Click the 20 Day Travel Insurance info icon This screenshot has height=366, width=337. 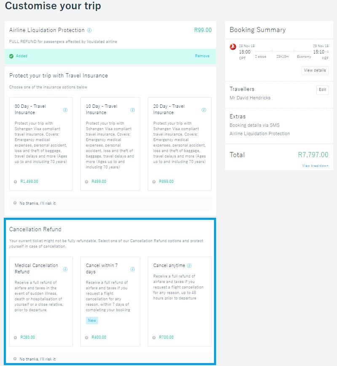tap(203, 110)
